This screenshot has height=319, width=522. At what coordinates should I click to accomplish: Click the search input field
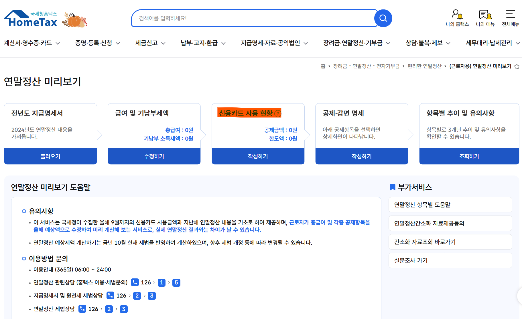point(252,18)
